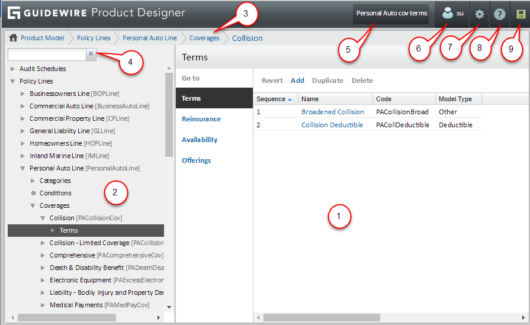This screenshot has width=530, height=325.
Task: Select the Terms page in Go to
Action: pyautogui.click(x=214, y=98)
